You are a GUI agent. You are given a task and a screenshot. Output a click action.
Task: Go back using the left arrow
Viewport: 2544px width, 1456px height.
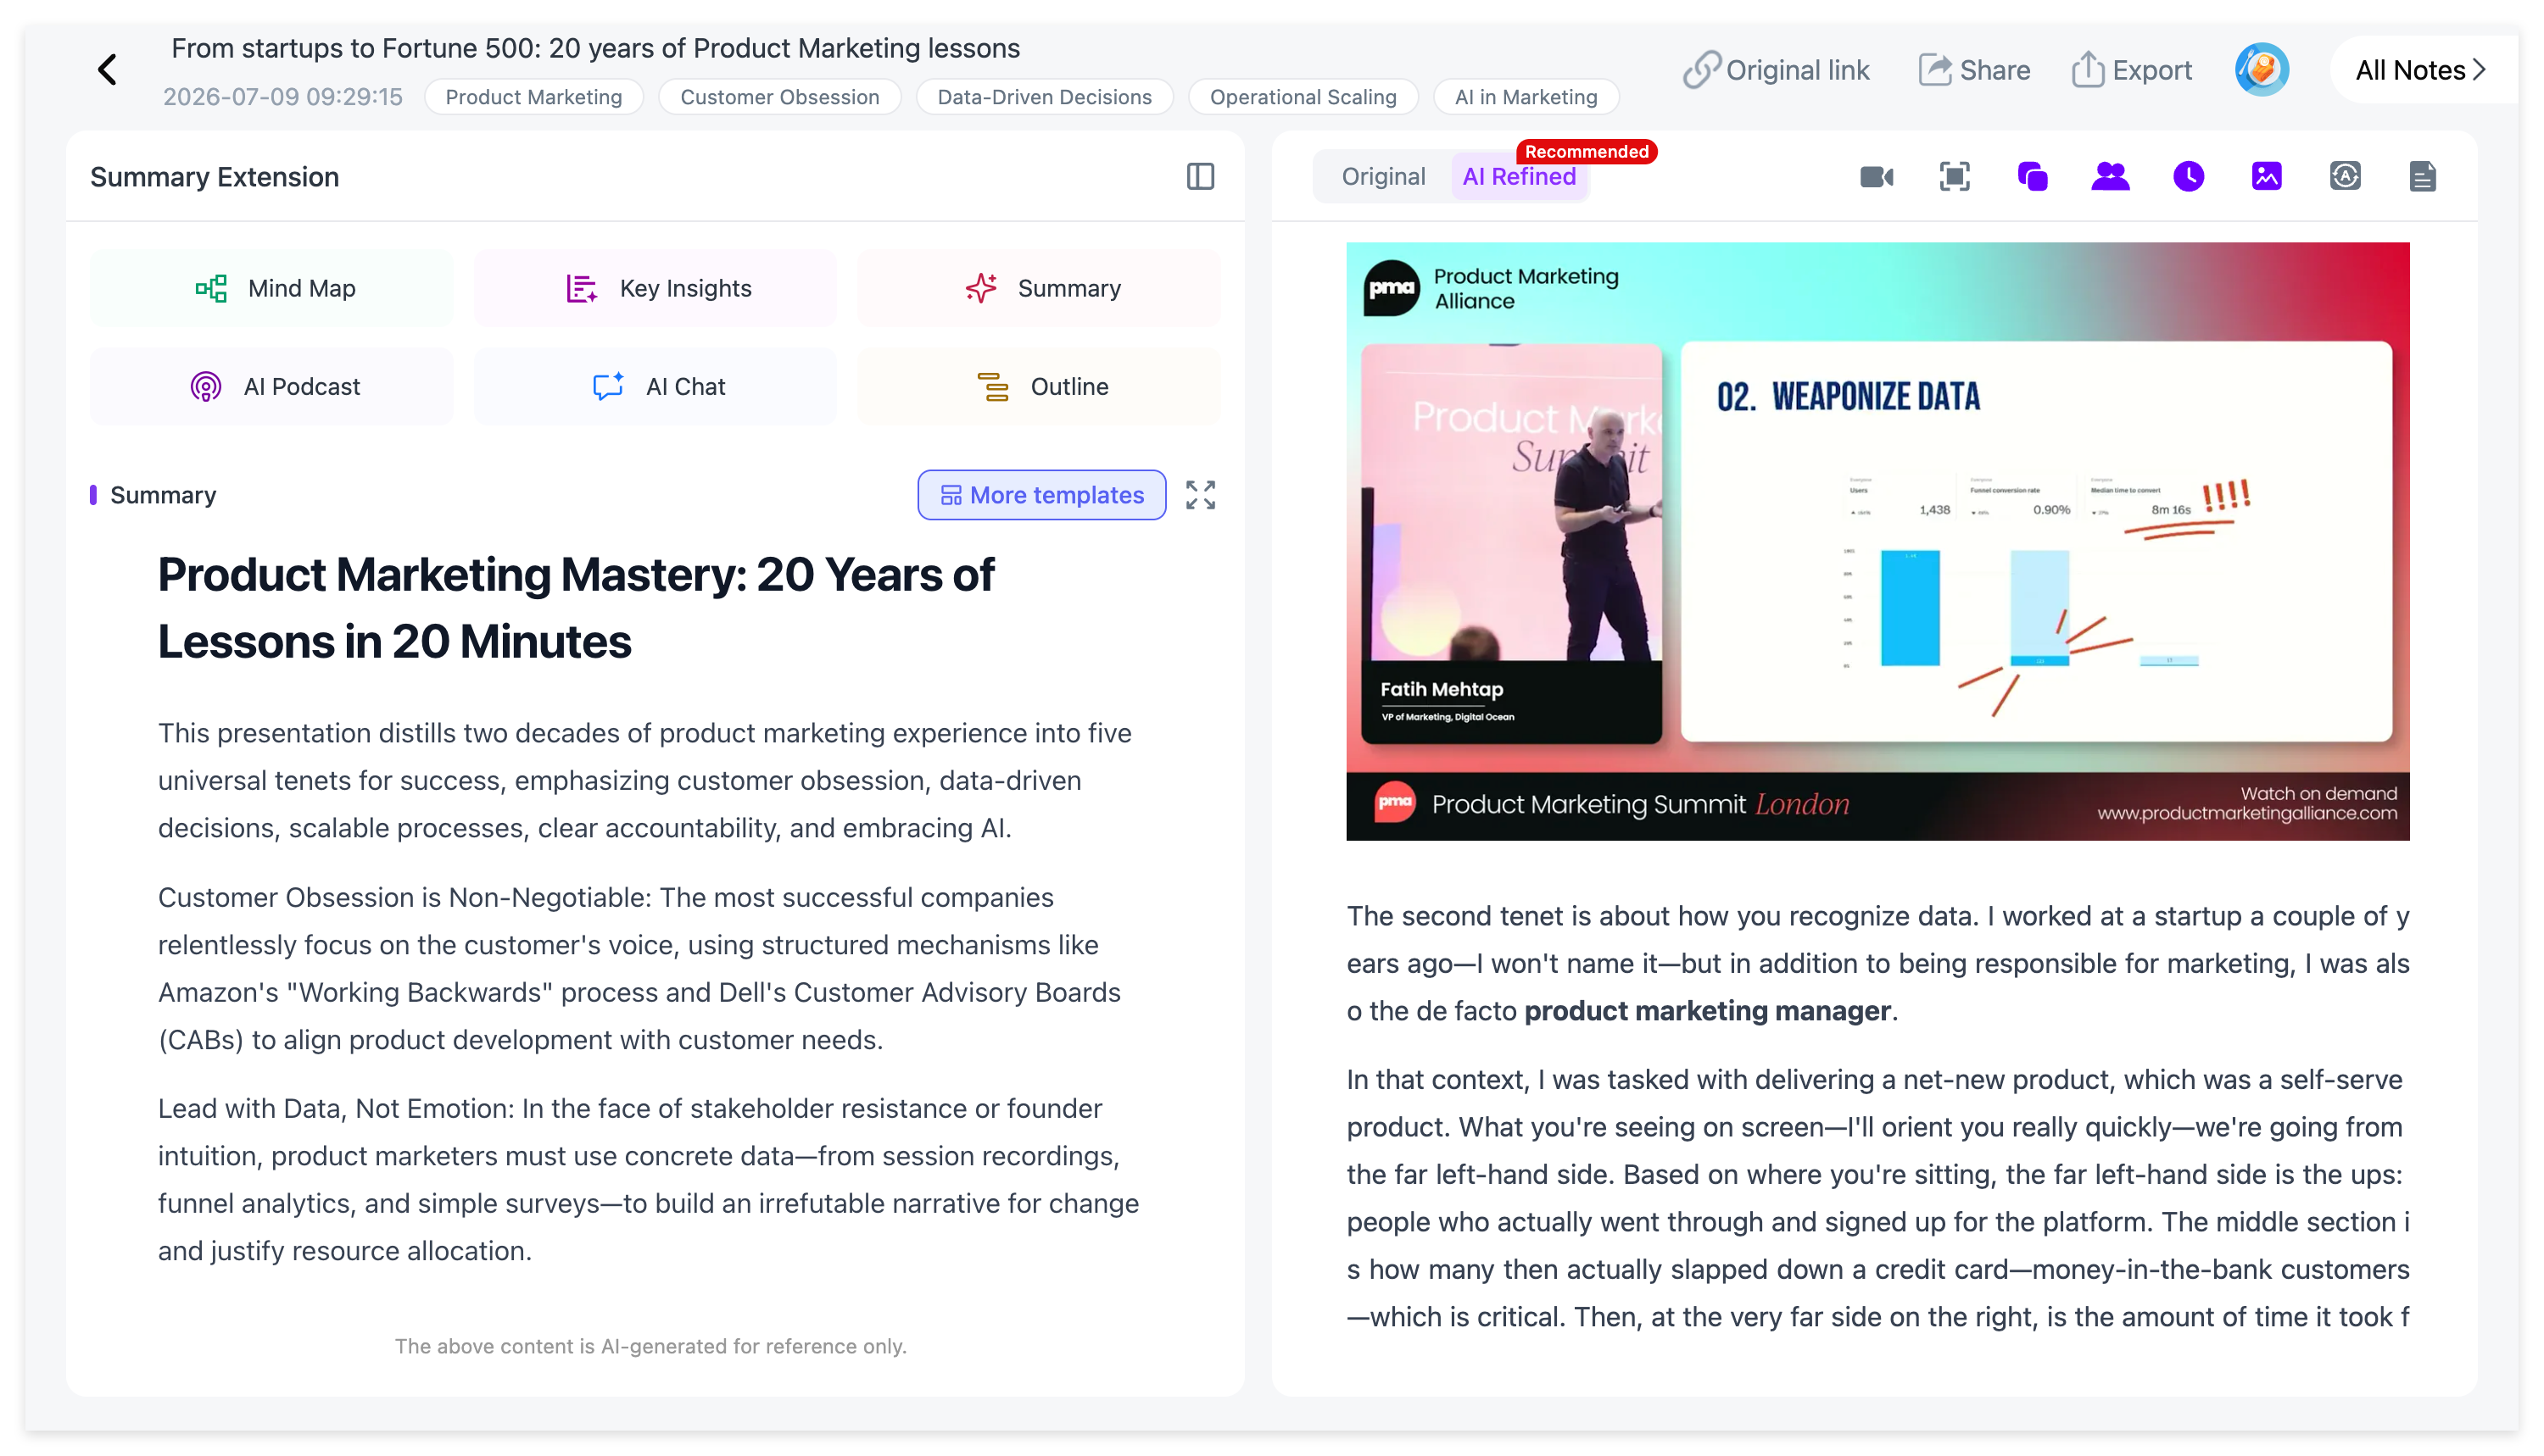coord(108,70)
